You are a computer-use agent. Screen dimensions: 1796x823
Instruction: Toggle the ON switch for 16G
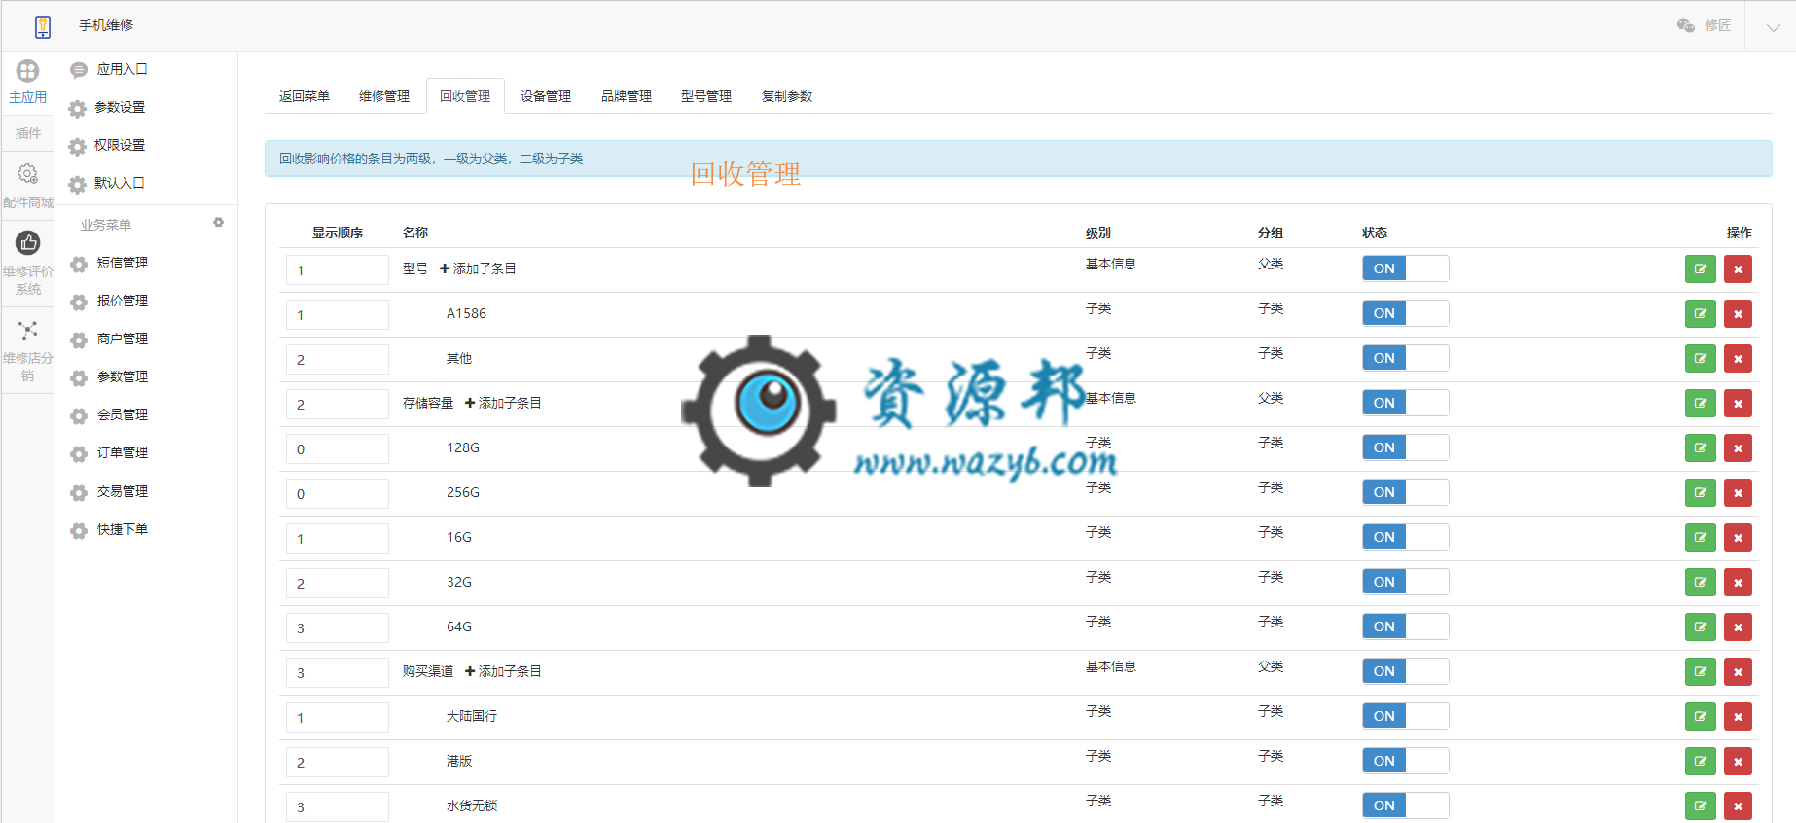1405,537
